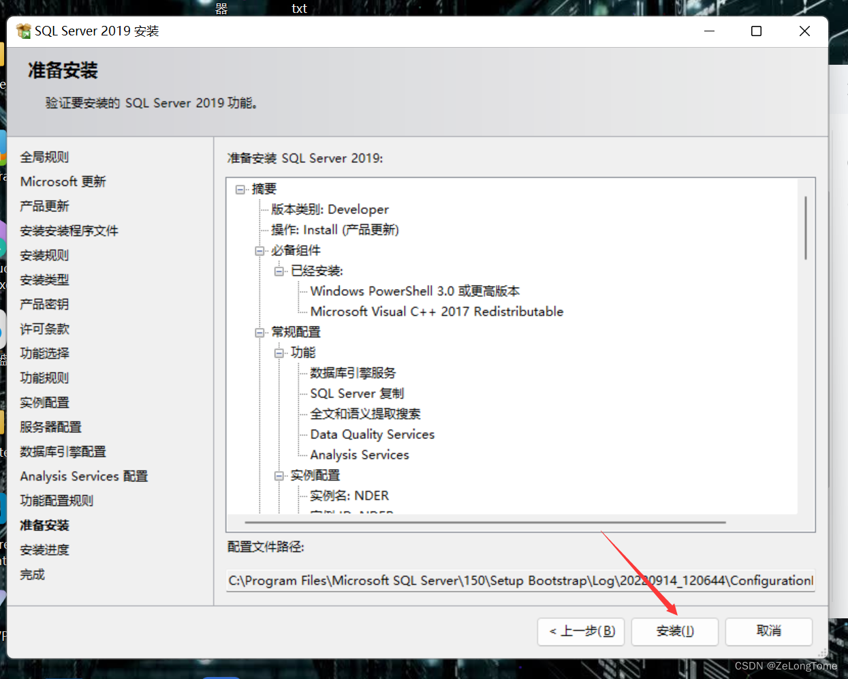848x679 pixels.
Task: Click Analysis Services tree row
Action: [360, 455]
